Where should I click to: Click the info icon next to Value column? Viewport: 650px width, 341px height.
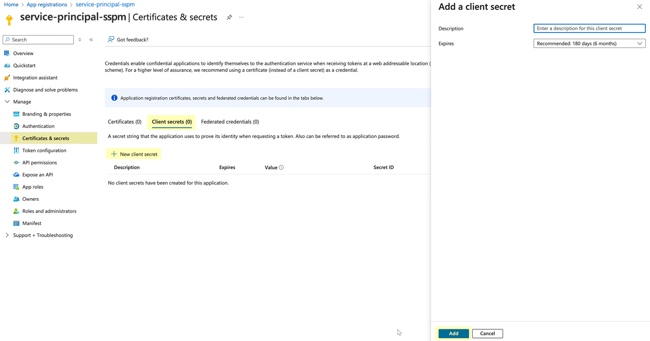pyautogui.click(x=281, y=167)
